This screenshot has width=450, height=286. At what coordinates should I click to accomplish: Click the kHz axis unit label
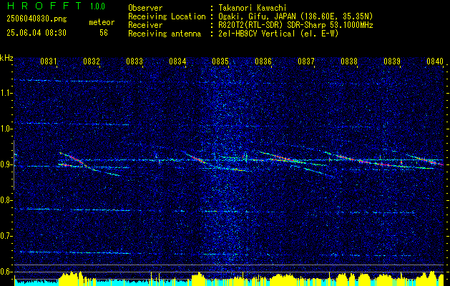(6, 58)
